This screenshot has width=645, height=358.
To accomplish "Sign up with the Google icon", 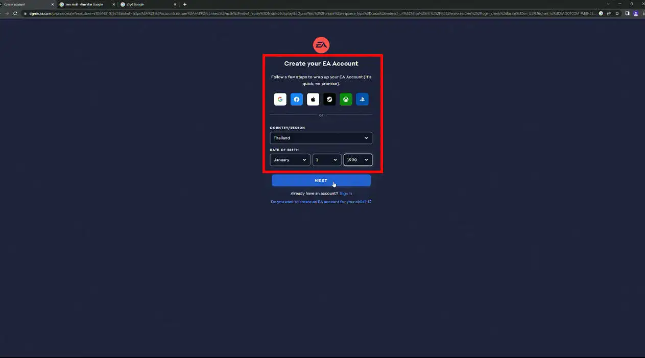I will [x=280, y=100].
